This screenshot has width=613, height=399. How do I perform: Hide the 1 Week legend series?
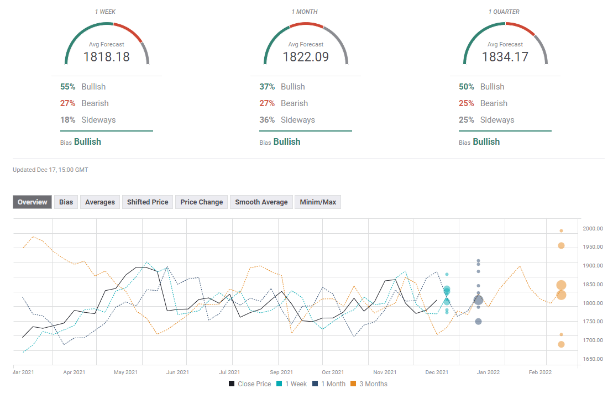pyautogui.click(x=291, y=384)
